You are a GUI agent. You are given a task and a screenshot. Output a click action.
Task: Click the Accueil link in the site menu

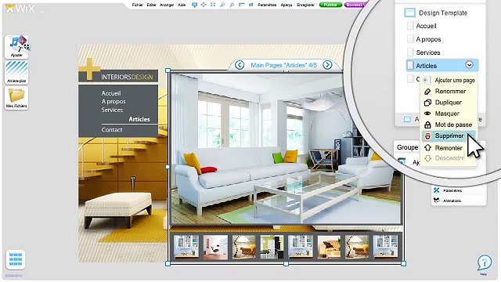[x=111, y=93]
